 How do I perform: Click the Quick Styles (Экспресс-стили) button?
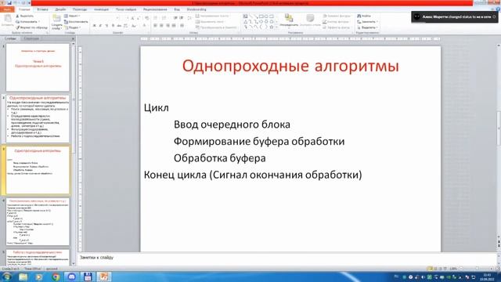(310, 20)
